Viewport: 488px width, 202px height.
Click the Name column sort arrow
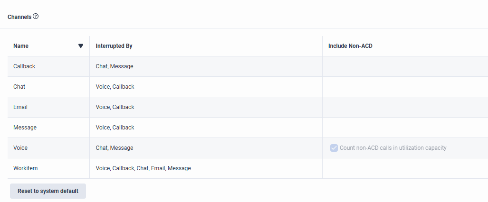coord(81,46)
